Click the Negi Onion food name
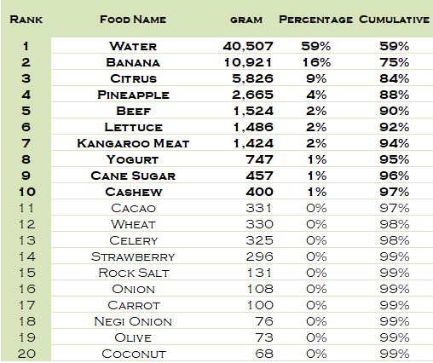 coord(133,321)
